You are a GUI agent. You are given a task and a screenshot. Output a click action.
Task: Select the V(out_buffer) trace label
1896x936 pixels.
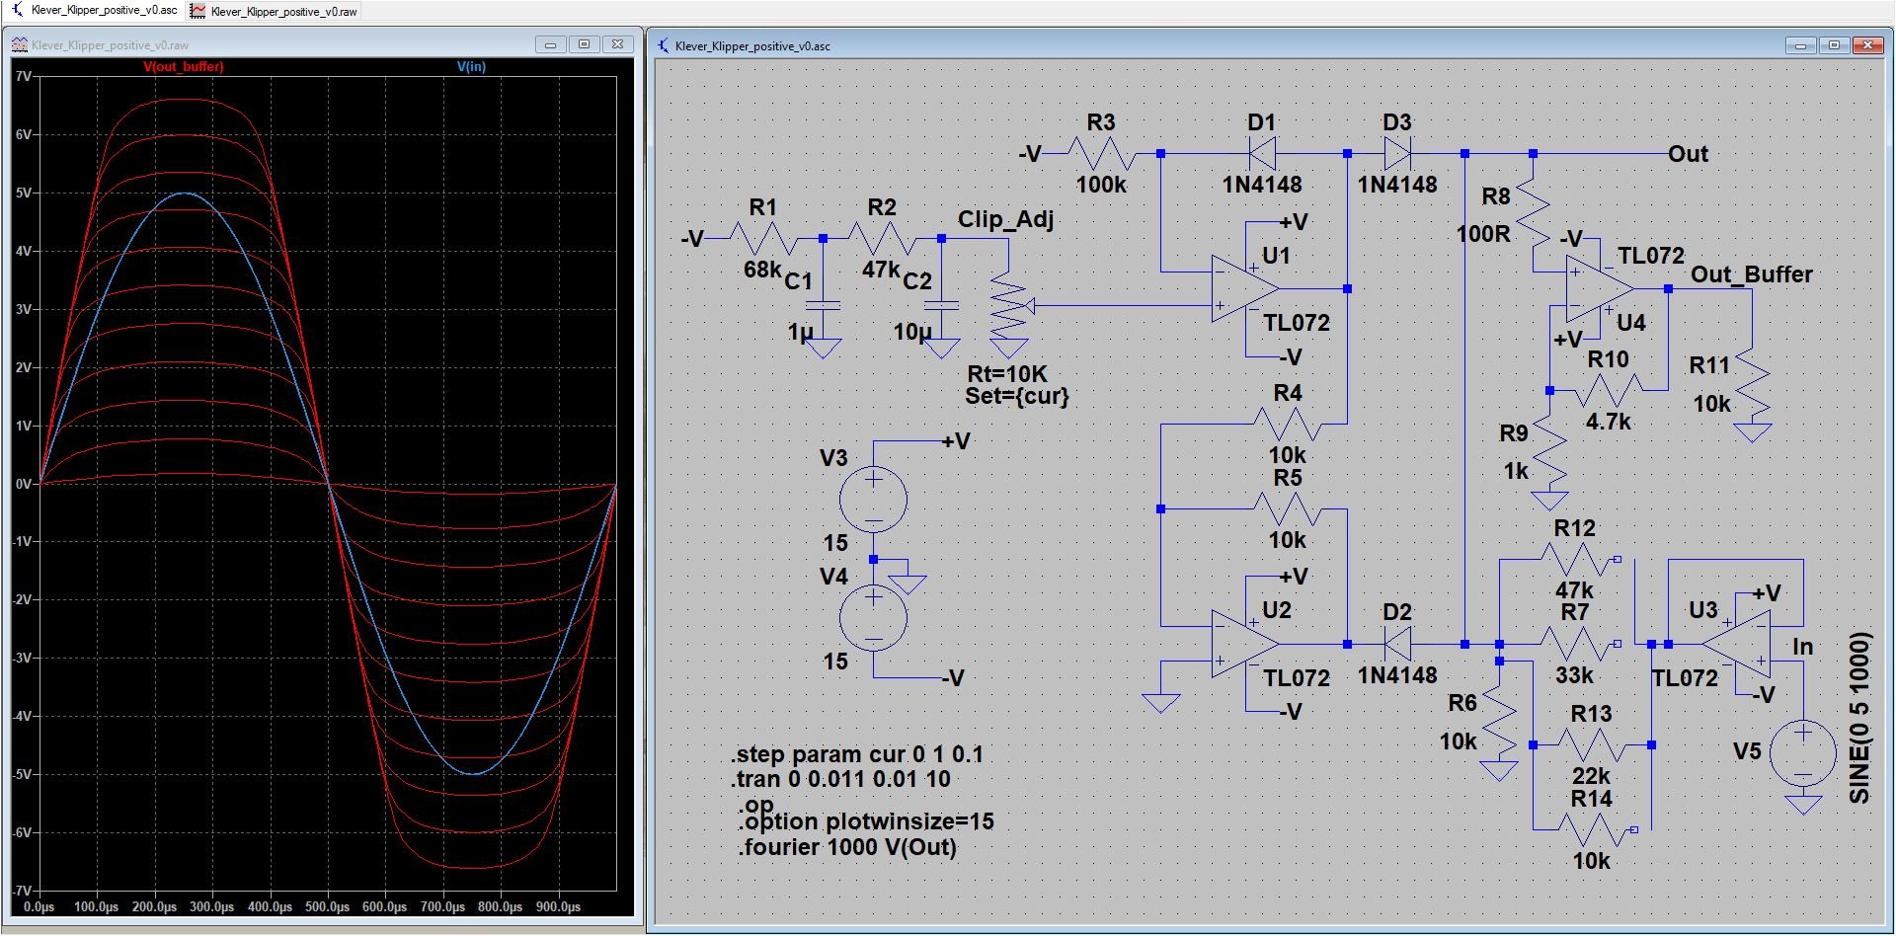[x=184, y=67]
